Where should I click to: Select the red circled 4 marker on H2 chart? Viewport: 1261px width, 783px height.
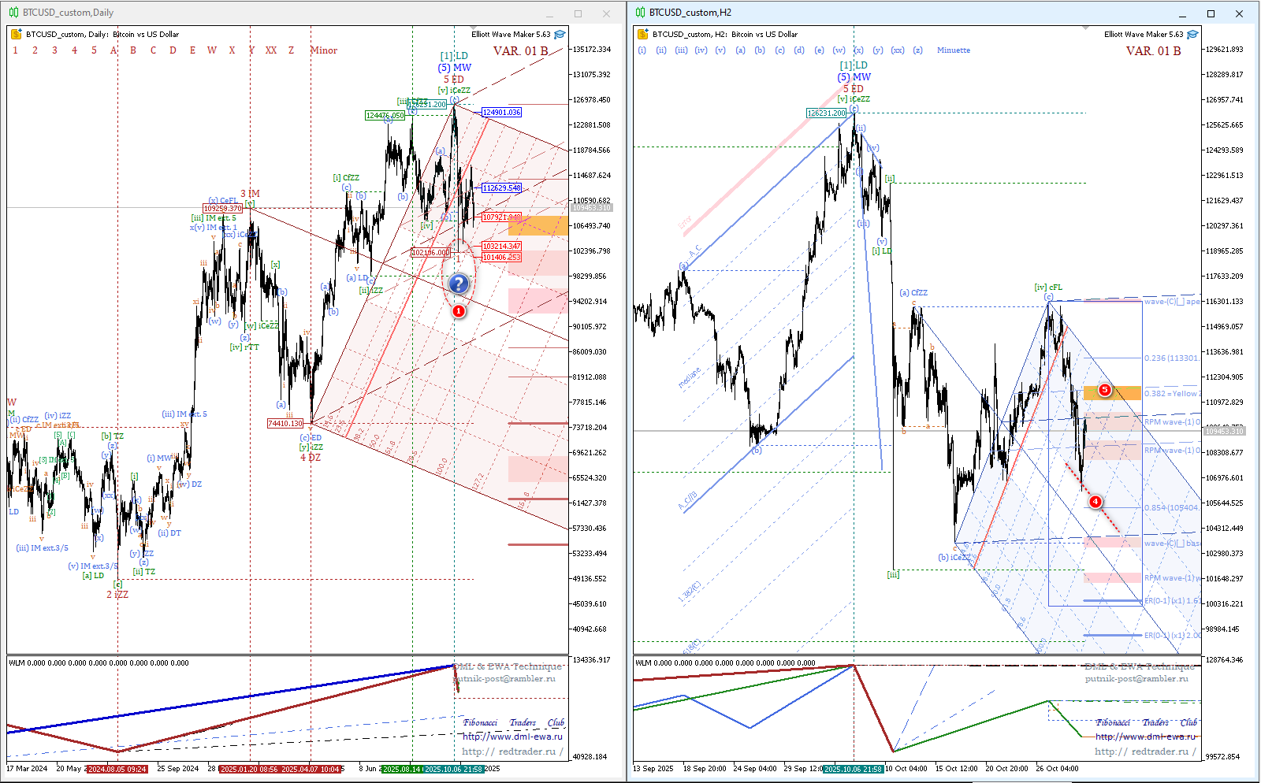click(x=1095, y=502)
